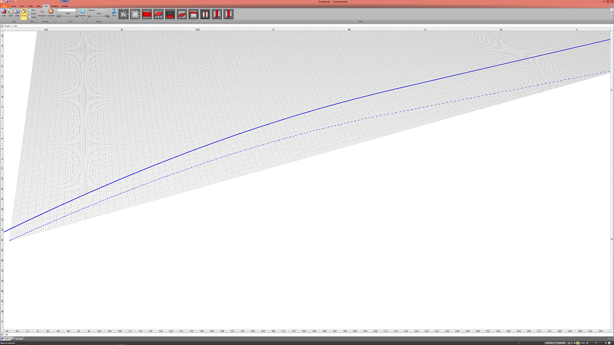The height and width of the screenshot is (345, 614).
Task: Select the red tilted plane with legs view icon
Action: (x=159, y=14)
